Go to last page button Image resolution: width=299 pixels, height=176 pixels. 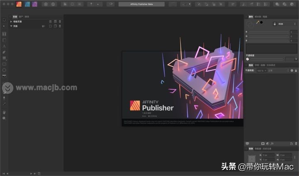[35, 174]
